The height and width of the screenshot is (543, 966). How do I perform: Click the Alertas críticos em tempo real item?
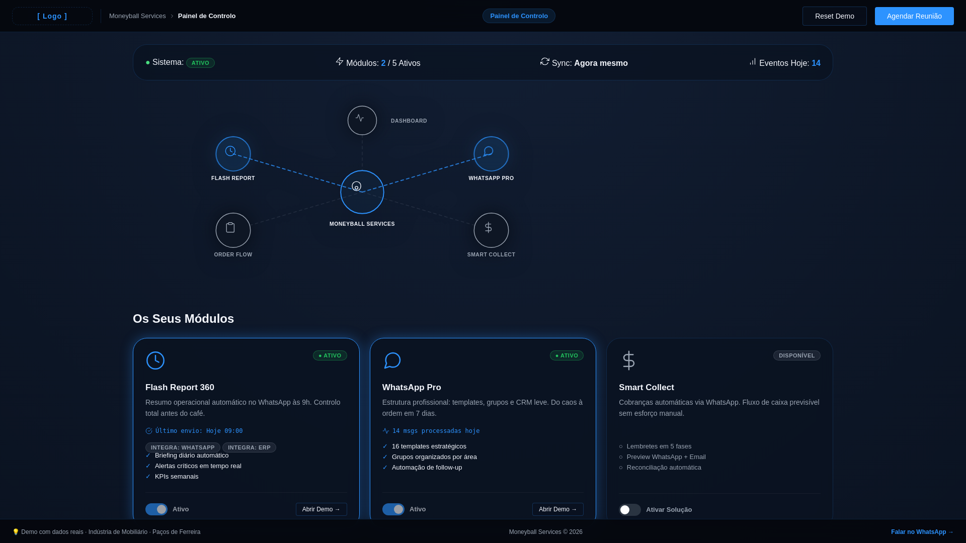coord(198,466)
